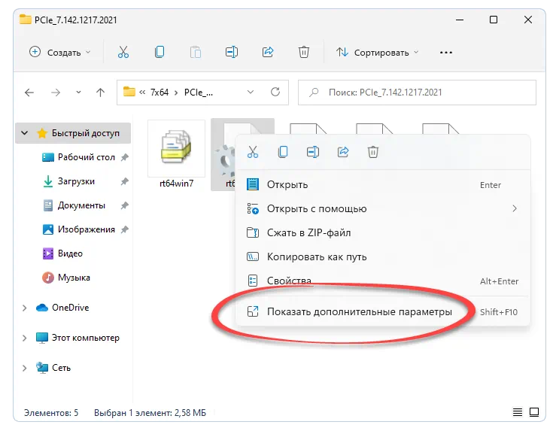Click the Share icon in the top toolbar

[268, 52]
